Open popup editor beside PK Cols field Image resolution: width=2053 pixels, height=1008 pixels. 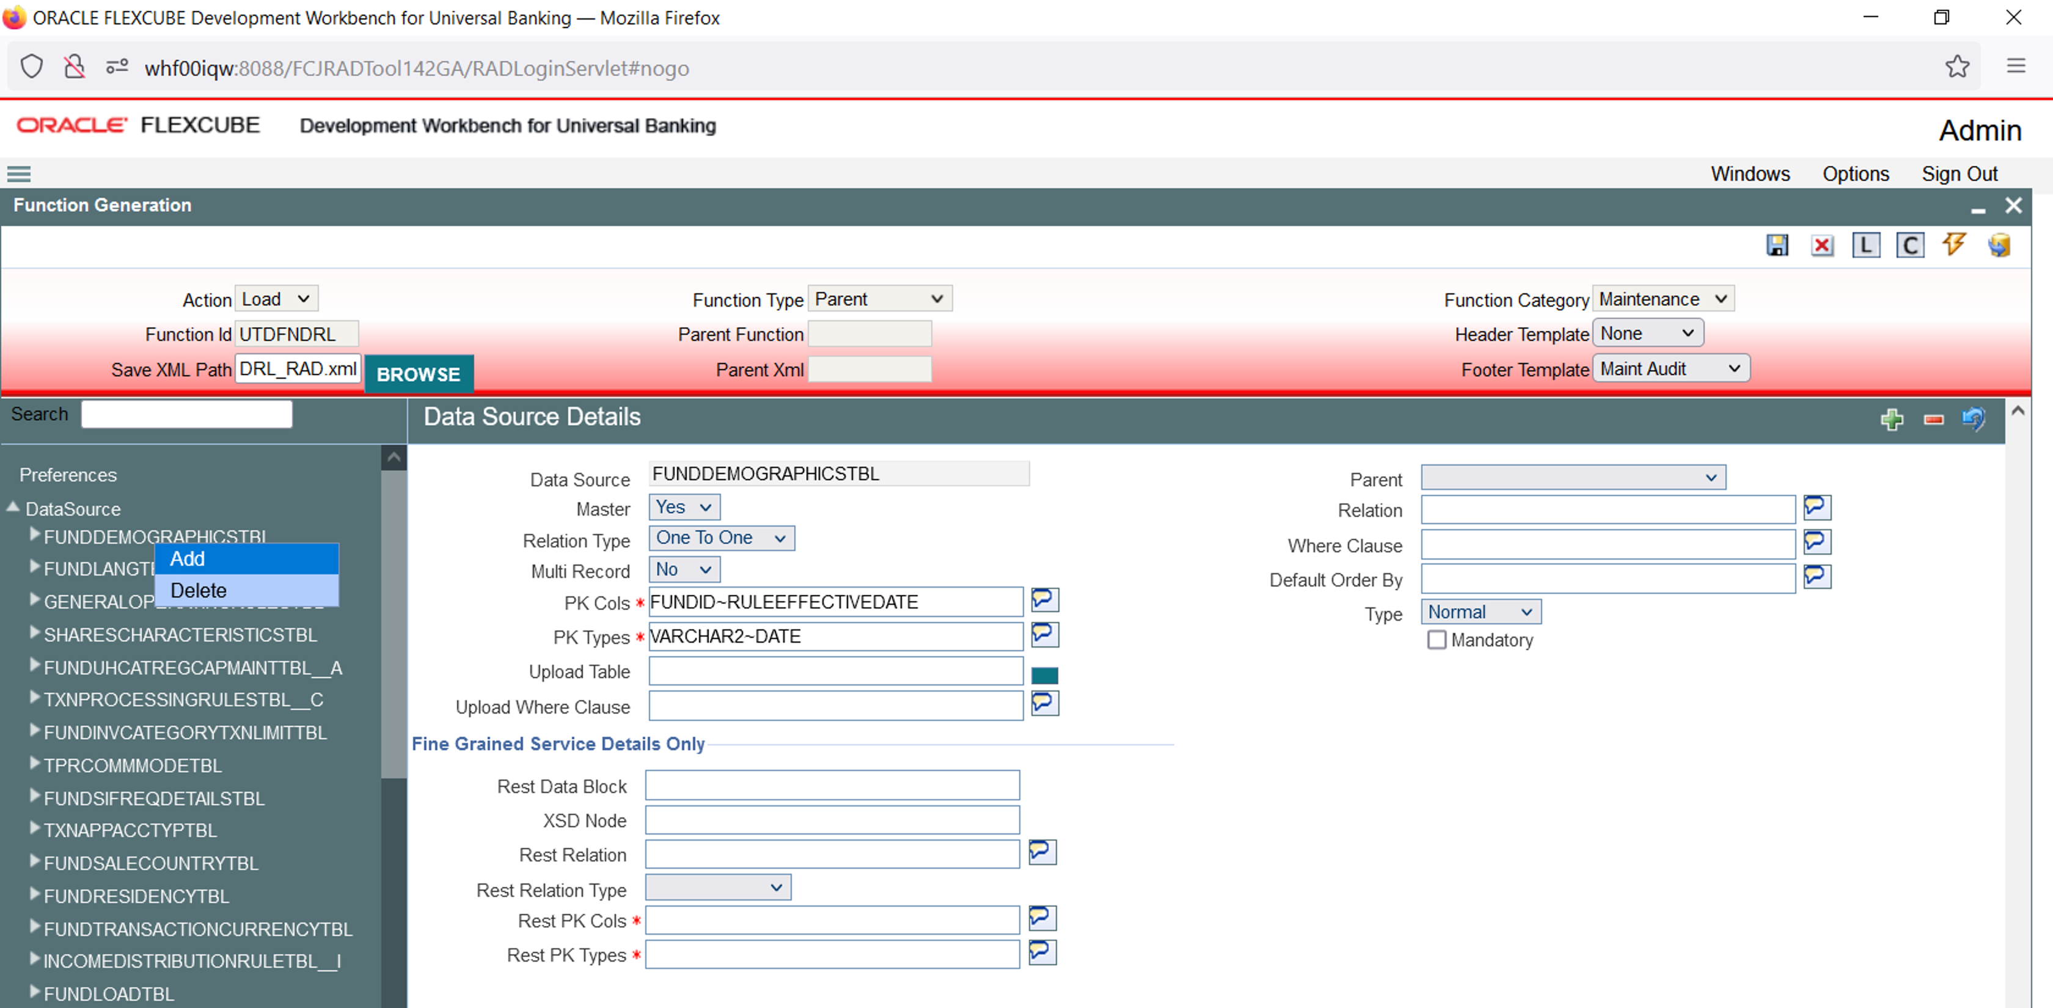coord(1044,599)
